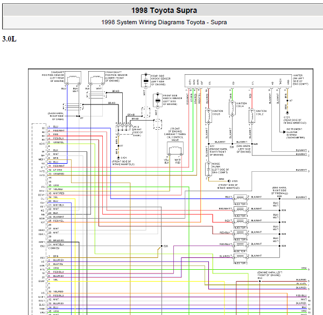
Task: Click pin 19 'YEL' wire label
Action: pyautogui.click(x=55, y=197)
